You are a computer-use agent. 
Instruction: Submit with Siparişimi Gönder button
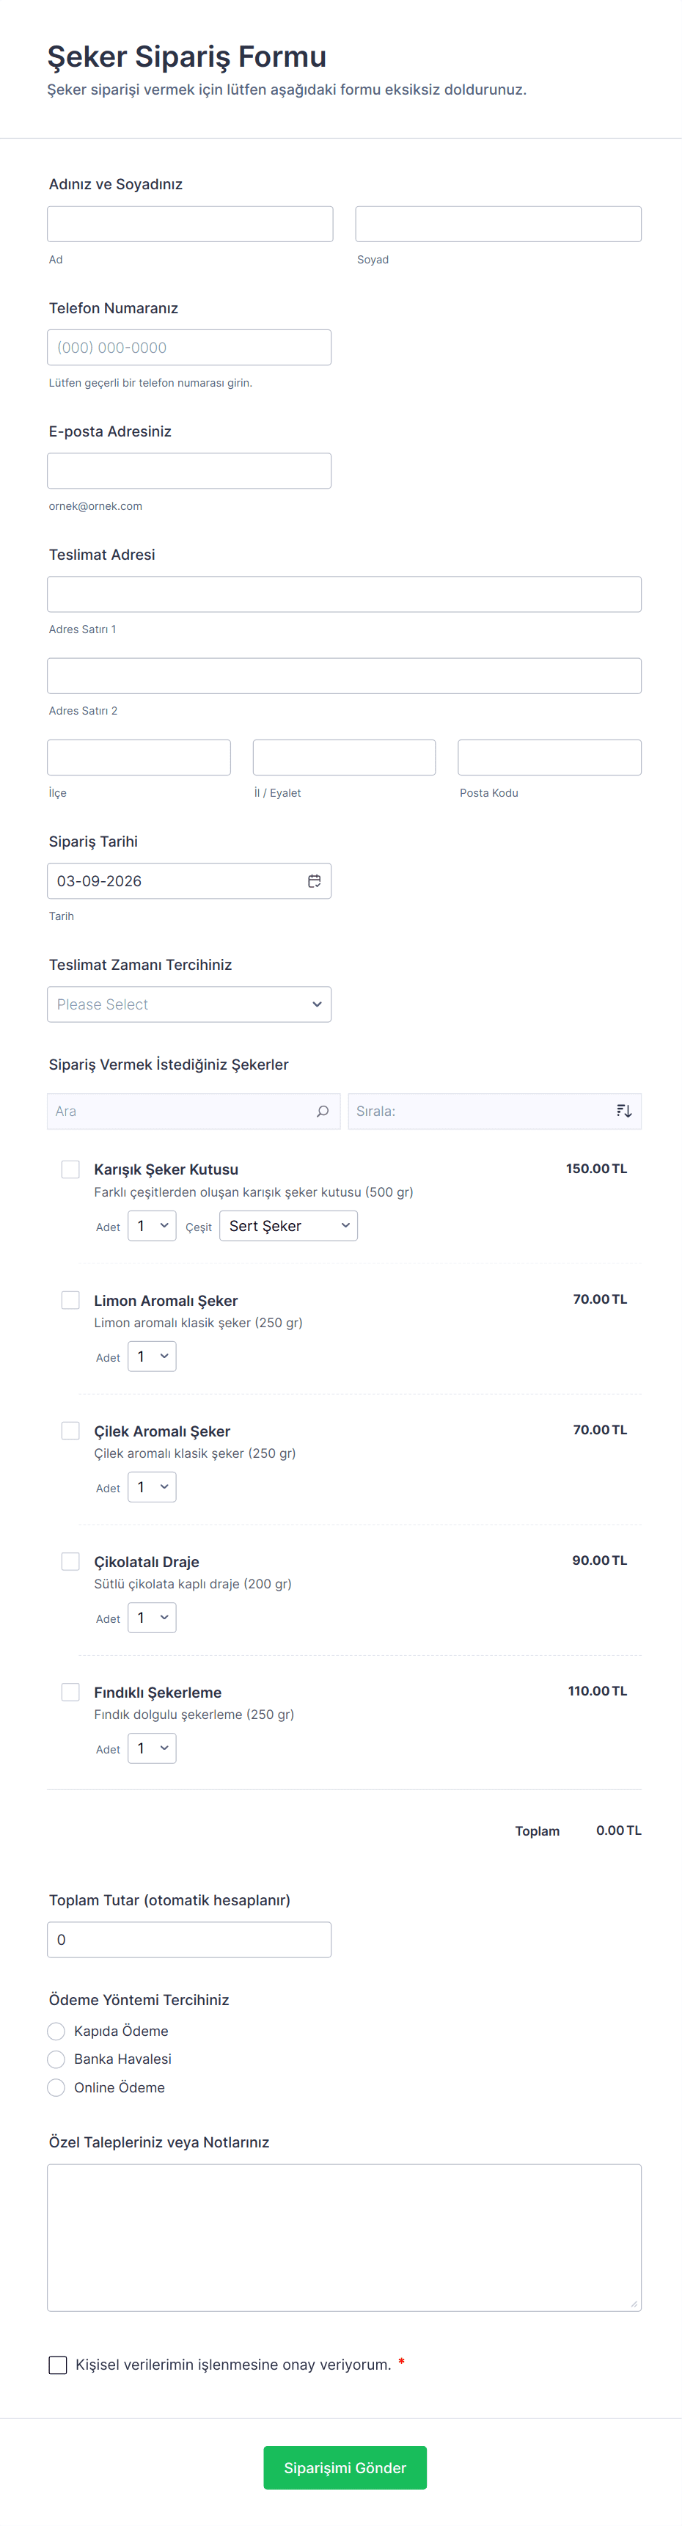tap(345, 2467)
